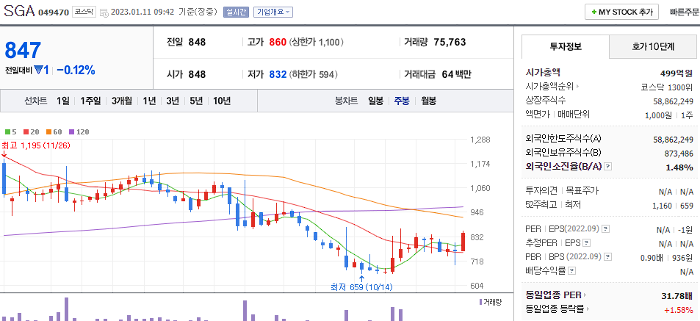
Task: Click the -0.12% change rate
Action: [x=76, y=70]
